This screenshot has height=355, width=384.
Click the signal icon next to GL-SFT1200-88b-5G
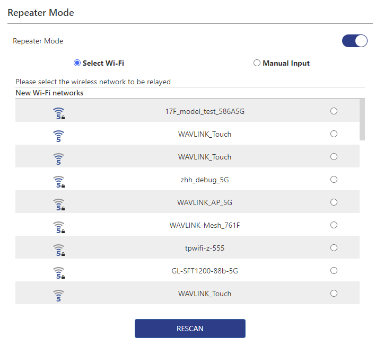pos(59,272)
